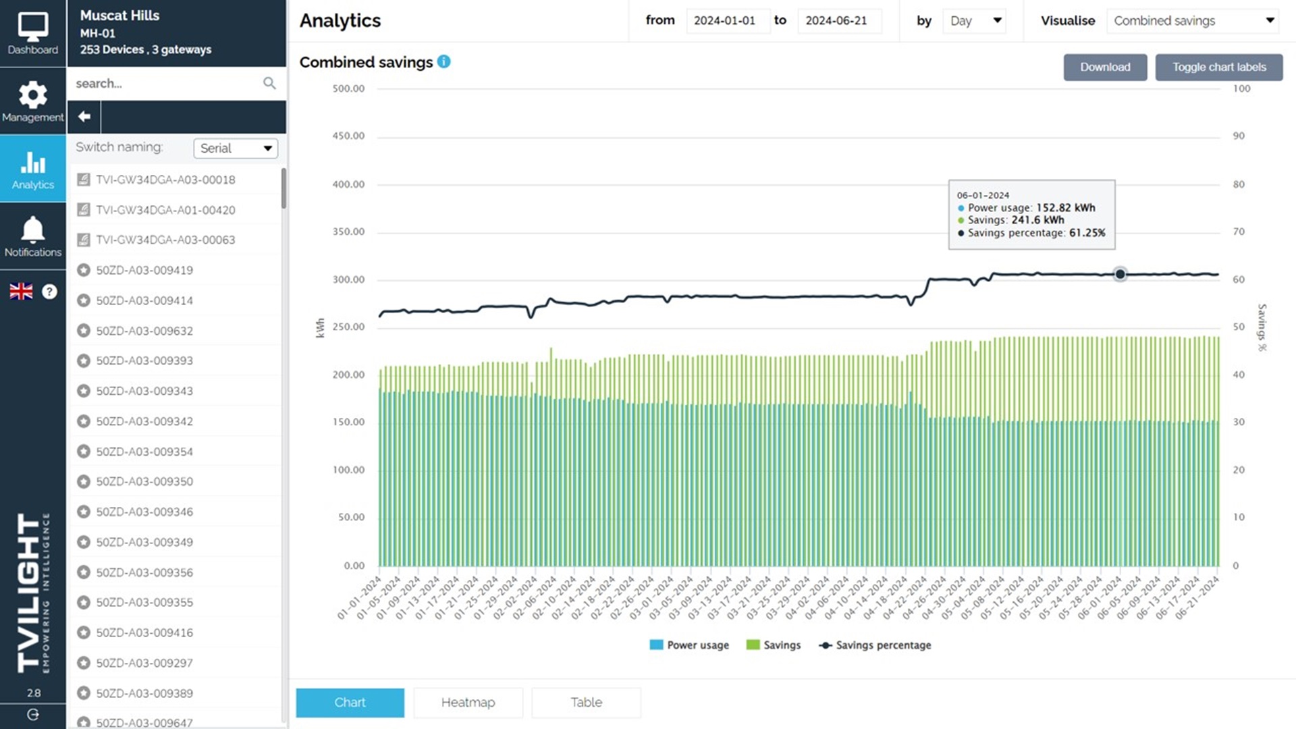Open the 'by Day' interval dropdown

click(974, 21)
